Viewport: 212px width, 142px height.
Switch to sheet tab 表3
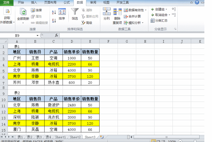point(39,137)
